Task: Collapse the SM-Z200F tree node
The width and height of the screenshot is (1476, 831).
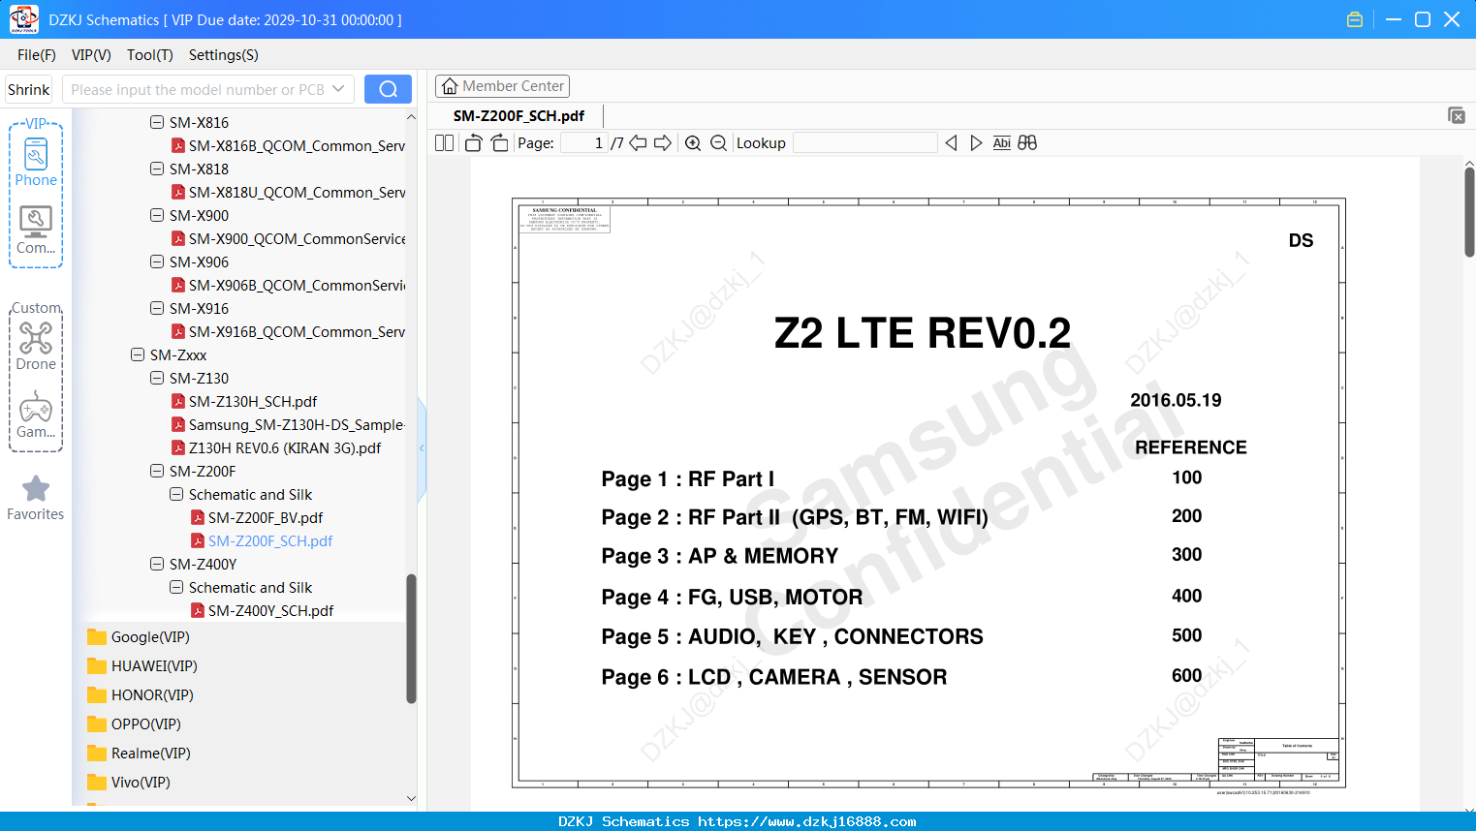Action: 157,471
